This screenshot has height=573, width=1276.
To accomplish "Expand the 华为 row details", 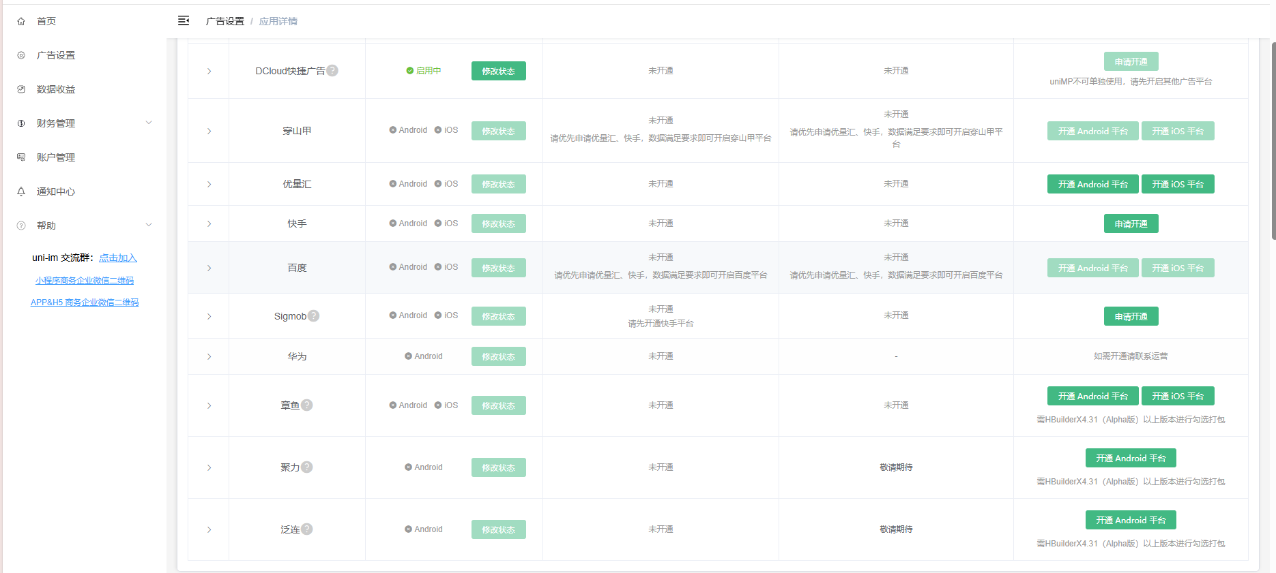I will pyautogui.click(x=209, y=356).
